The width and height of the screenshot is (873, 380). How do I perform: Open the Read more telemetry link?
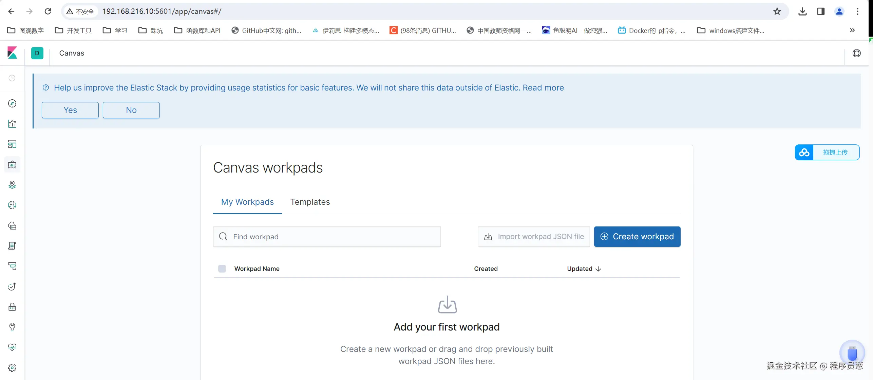point(543,88)
